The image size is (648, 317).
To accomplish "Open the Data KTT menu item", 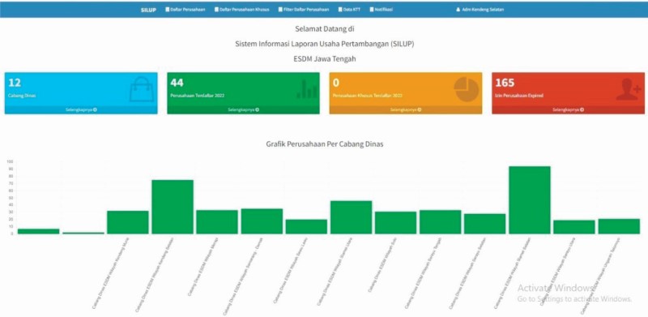I will click(349, 10).
